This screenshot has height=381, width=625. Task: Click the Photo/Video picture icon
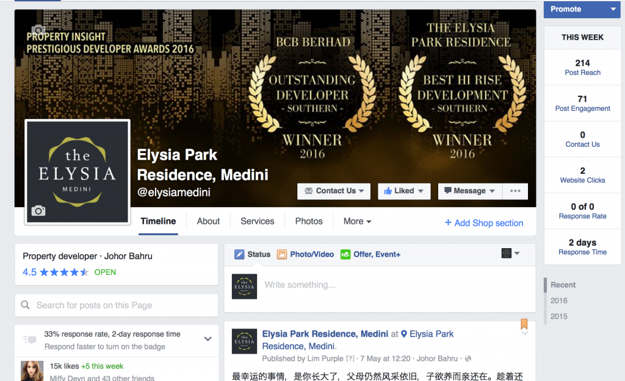click(x=282, y=254)
